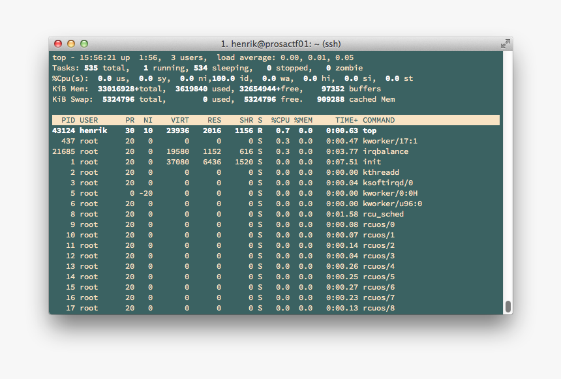Click the init process row
This screenshot has height=379, width=561.
click(275, 162)
